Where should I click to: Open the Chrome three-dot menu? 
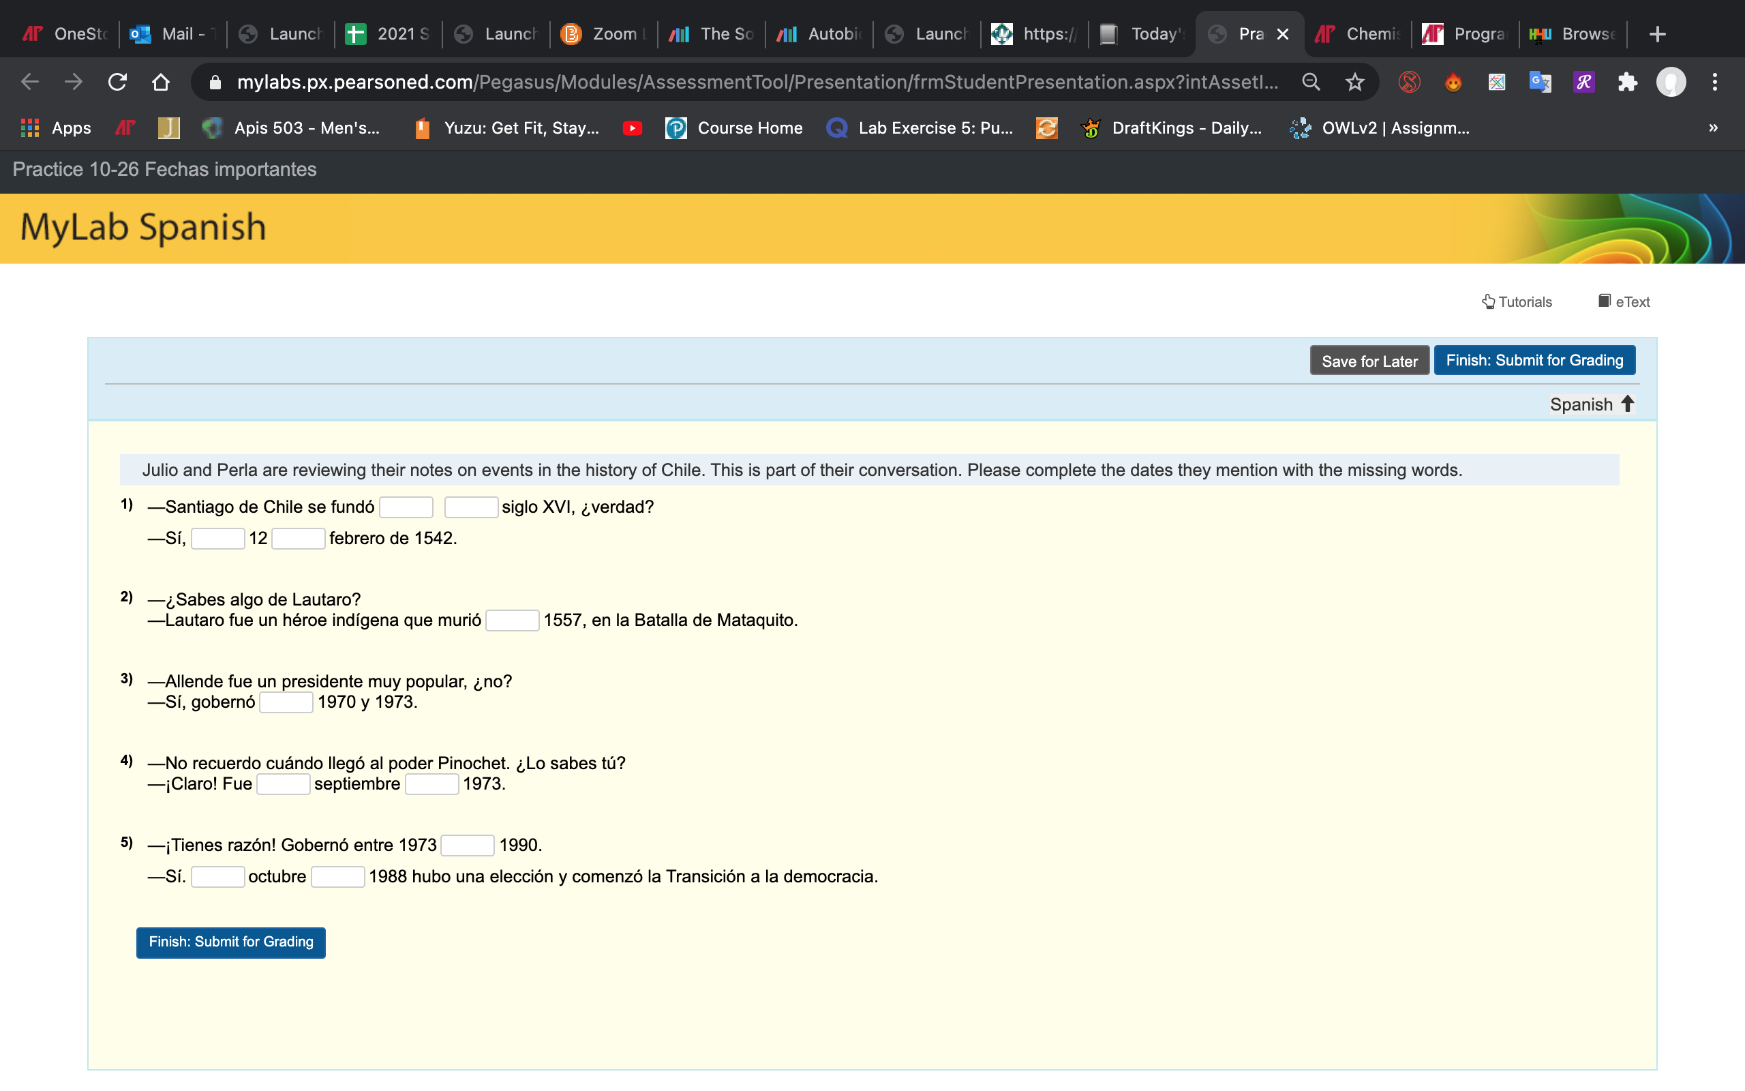click(1715, 83)
